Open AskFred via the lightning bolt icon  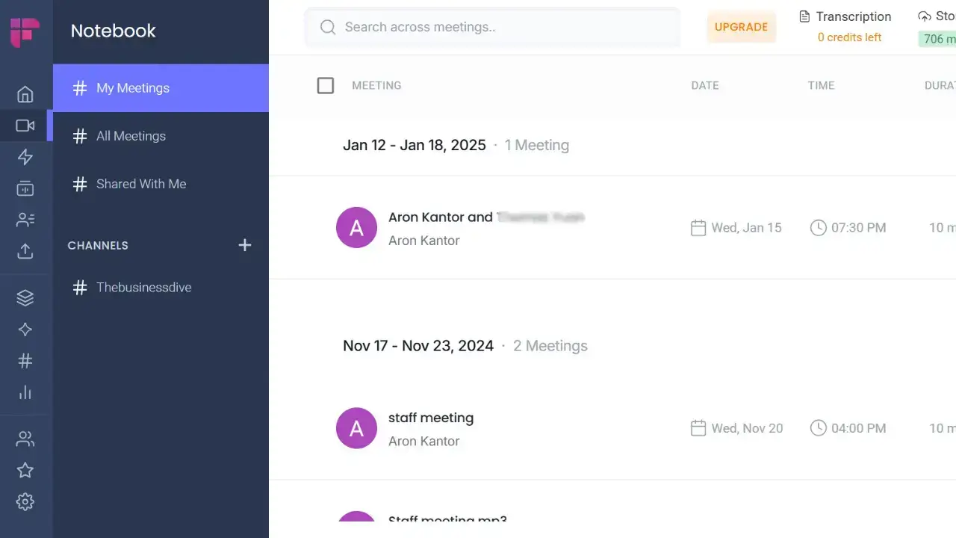pyautogui.click(x=25, y=157)
